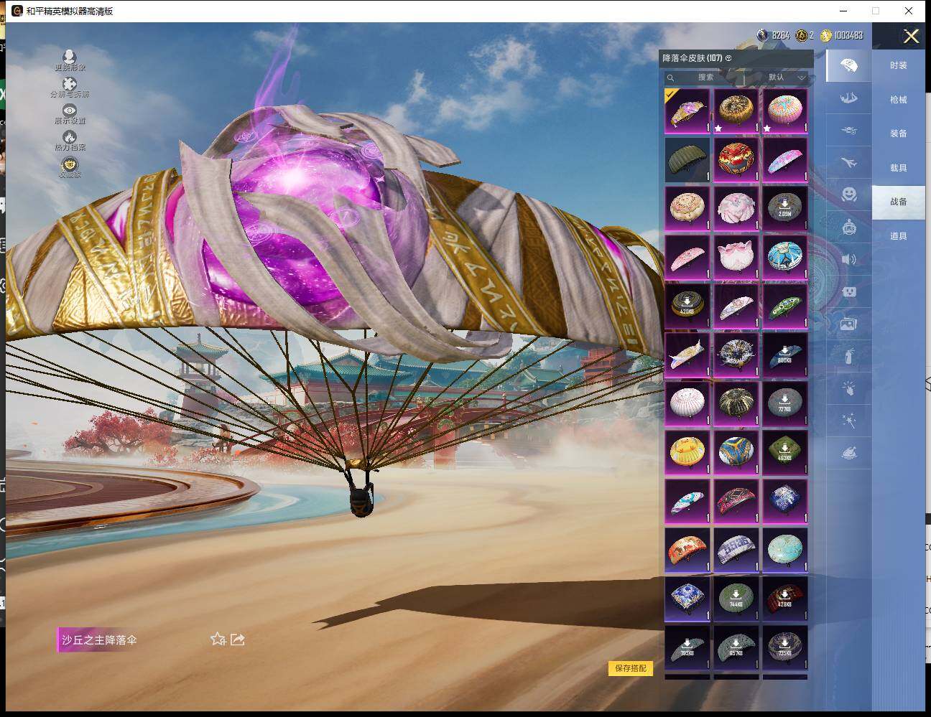Click the 沙丘之主降落伞 name label
Viewport: 931px width, 717px height.
coord(99,639)
